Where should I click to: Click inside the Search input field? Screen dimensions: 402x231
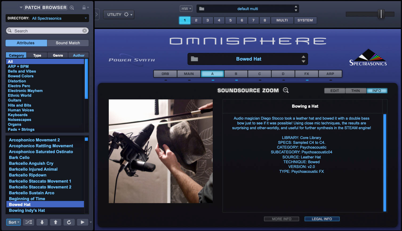click(47, 31)
